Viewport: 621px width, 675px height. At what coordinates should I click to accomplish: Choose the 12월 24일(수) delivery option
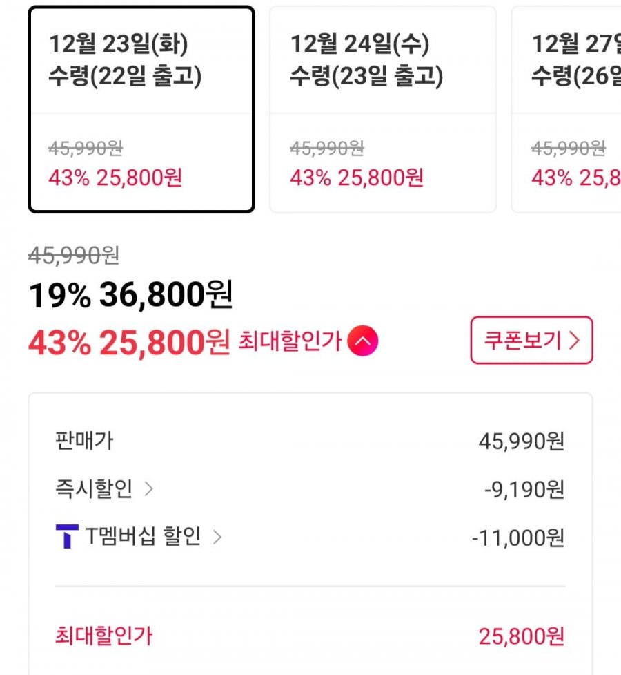coord(382,110)
